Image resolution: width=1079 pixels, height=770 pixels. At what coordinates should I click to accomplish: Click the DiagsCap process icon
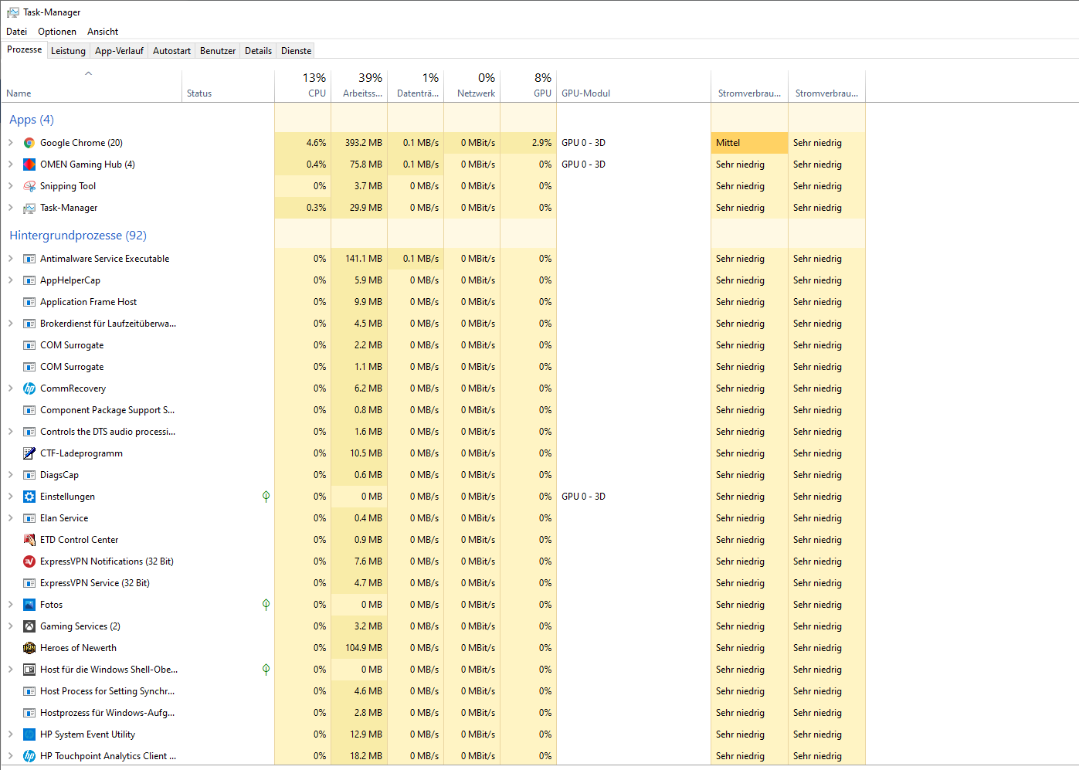(x=29, y=475)
